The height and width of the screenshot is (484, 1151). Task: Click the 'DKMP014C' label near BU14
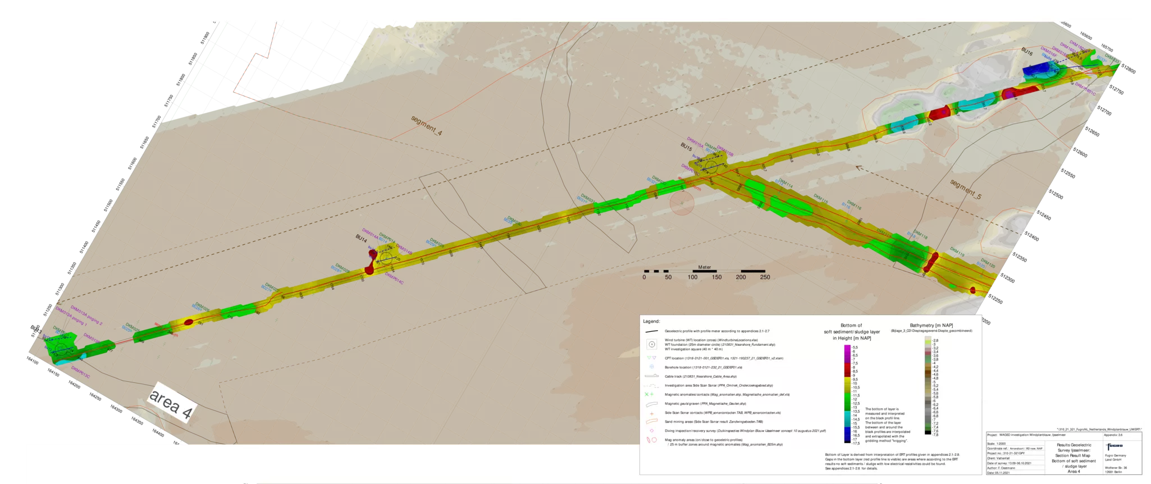394,279
